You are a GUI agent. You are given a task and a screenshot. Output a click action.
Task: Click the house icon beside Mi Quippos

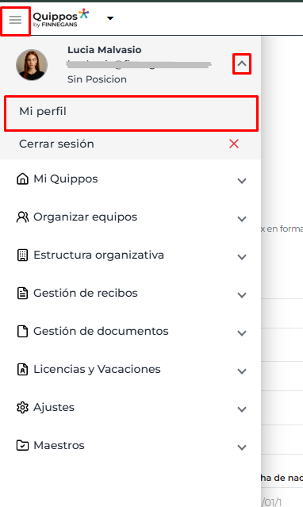pyautogui.click(x=22, y=179)
